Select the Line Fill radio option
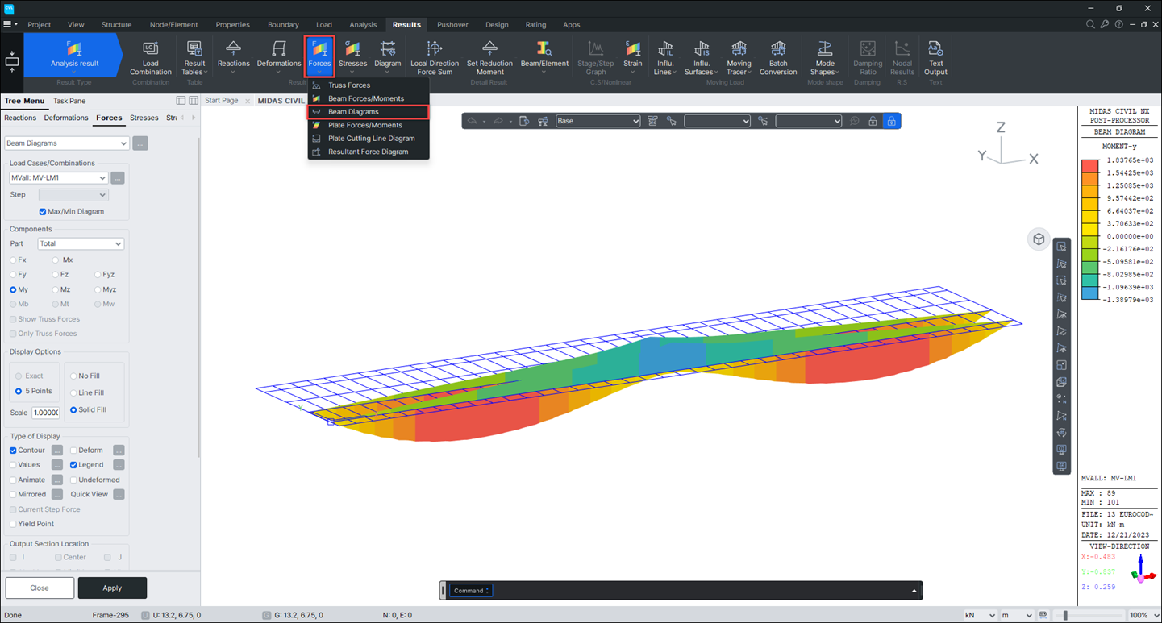1162x623 pixels. coord(73,393)
